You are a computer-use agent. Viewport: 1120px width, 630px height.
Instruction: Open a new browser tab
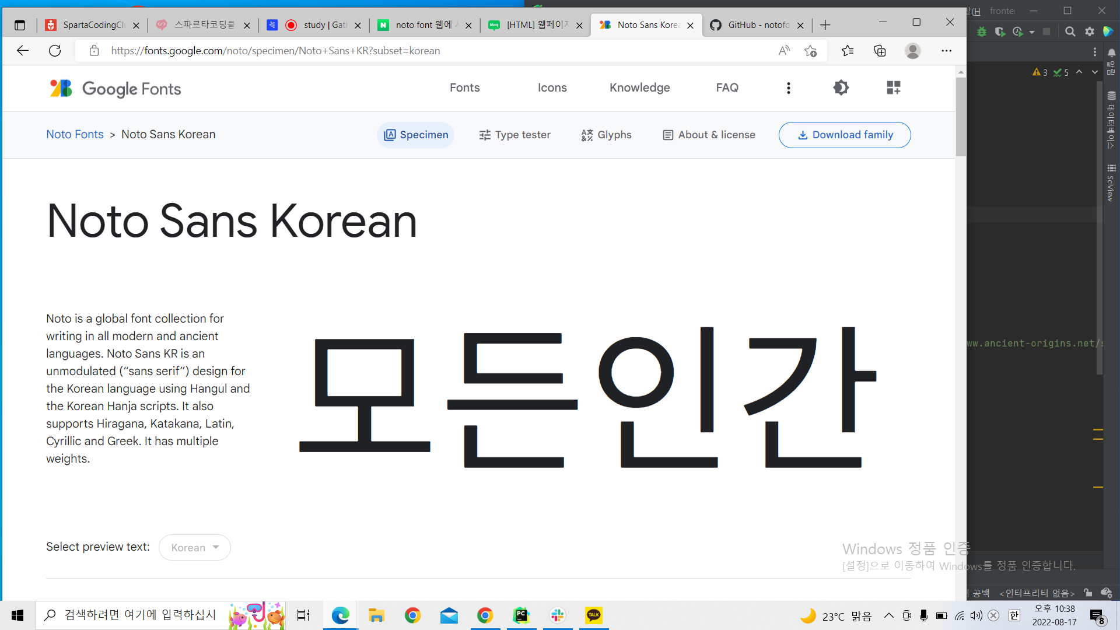(825, 25)
